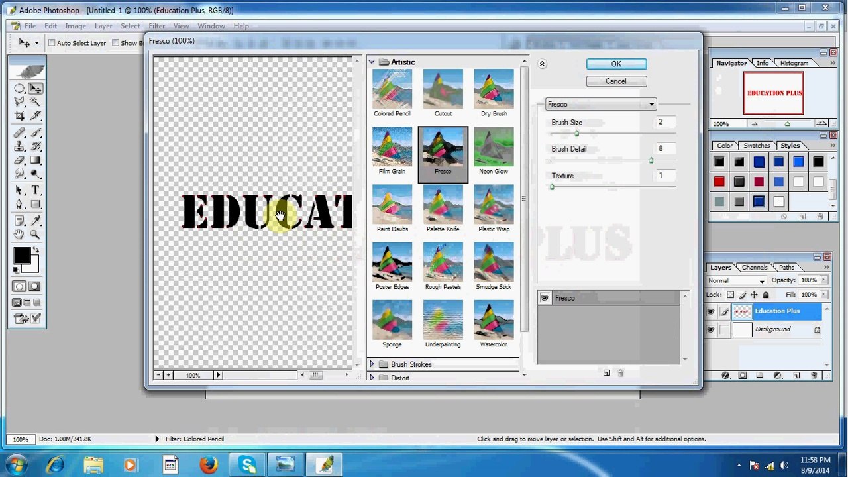The image size is (848, 477).
Task: Select the Horizontal Type tool
Action: tap(36, 191)
